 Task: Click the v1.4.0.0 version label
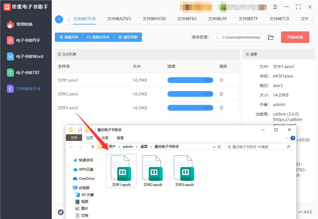pyautogui.click(x=306, y=212)
